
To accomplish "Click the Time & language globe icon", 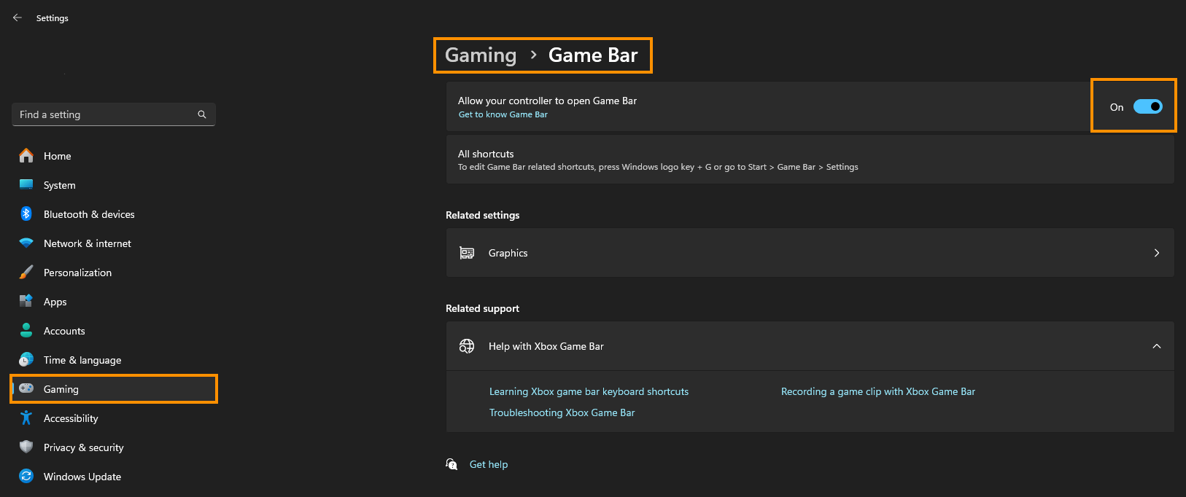I will click(26, 359).
